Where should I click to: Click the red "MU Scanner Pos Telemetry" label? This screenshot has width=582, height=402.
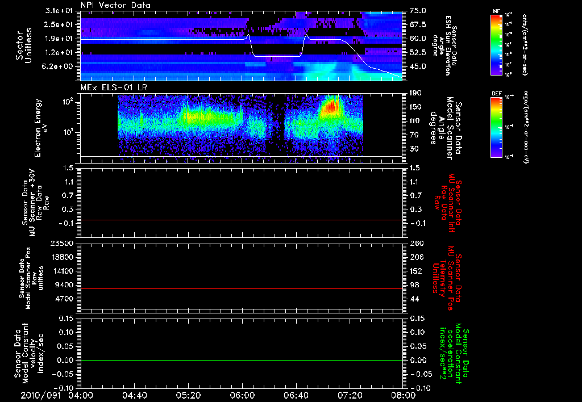447,278
